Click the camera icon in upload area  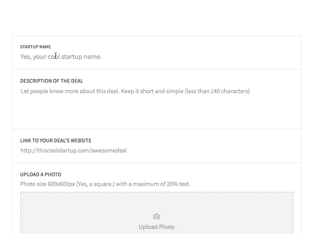[x=156, y=216]
